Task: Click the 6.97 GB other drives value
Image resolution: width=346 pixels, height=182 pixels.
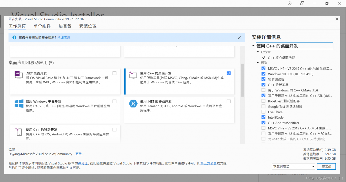Action: (330, 154)
